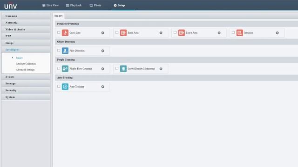Collapse the Intelligent sidebar section

[26, 50]
